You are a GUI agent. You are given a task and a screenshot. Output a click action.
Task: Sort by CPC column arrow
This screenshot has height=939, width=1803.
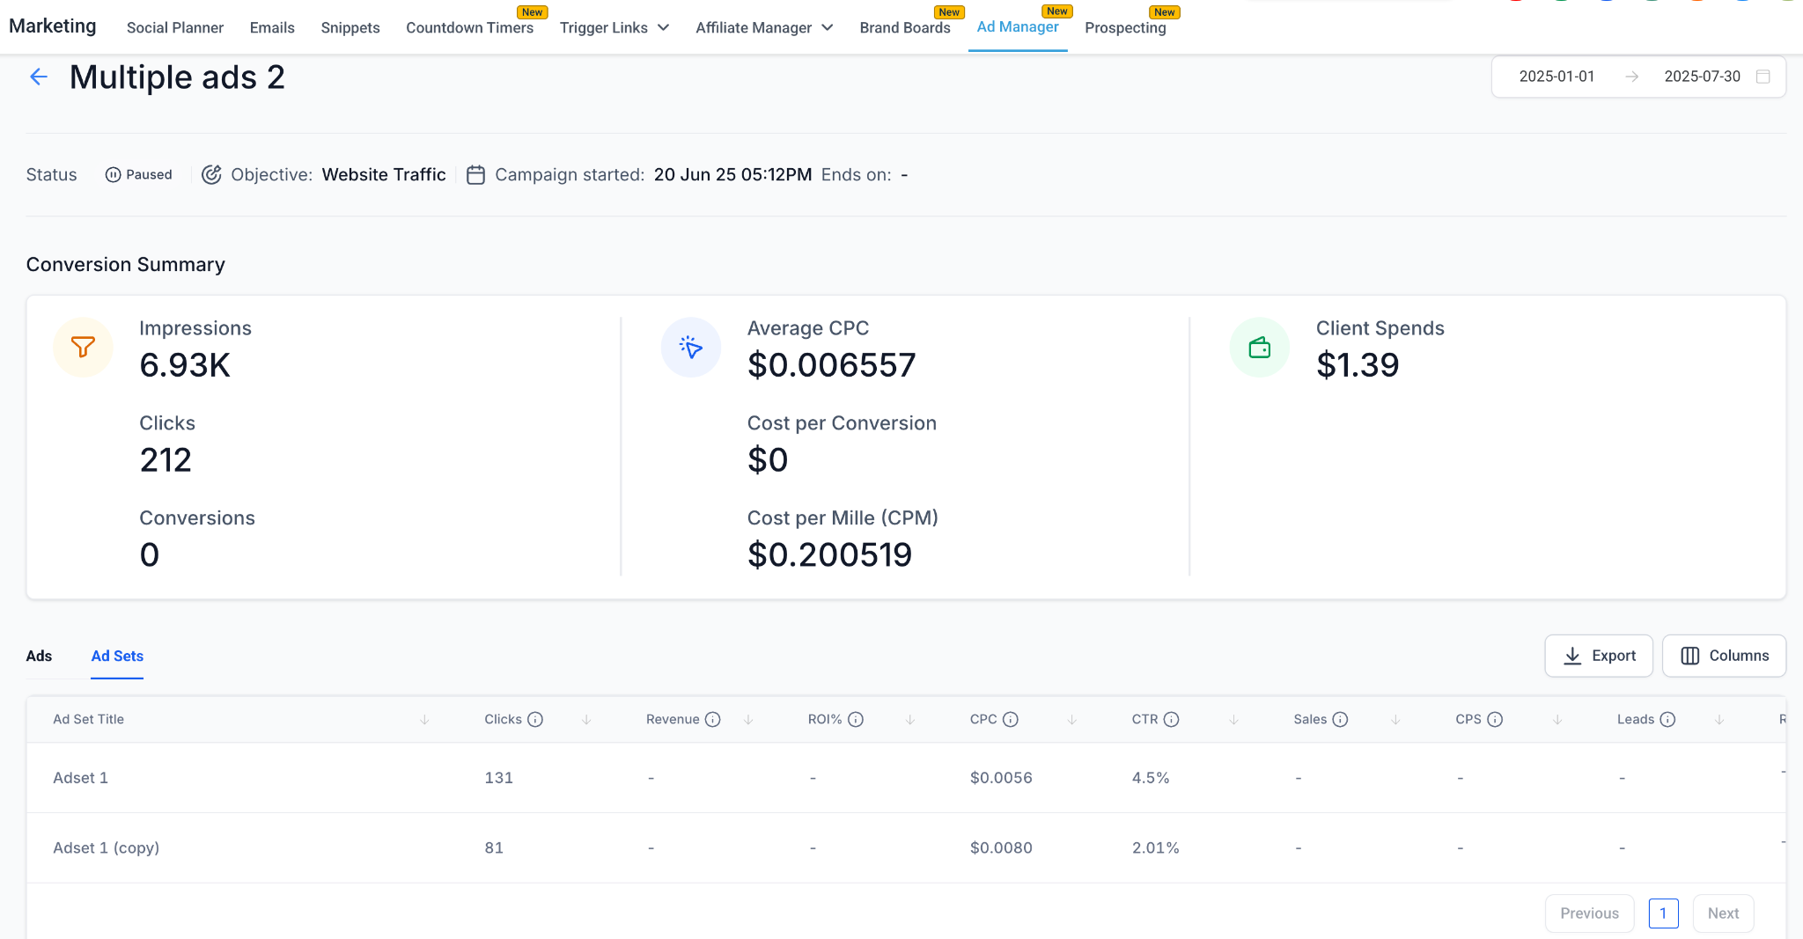point(1072,720)
